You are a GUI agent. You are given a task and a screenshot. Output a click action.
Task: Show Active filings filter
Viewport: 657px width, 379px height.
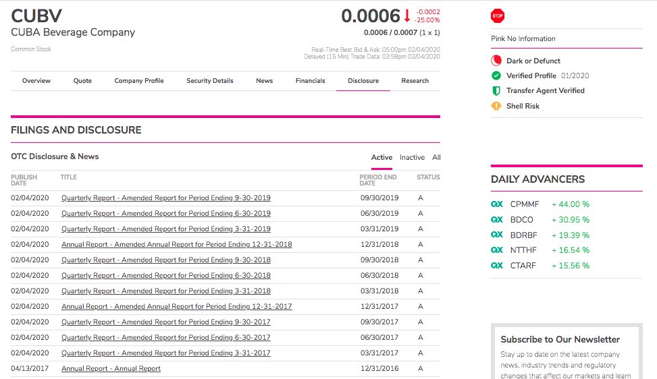pyautogui.click(x=382, y=157)
